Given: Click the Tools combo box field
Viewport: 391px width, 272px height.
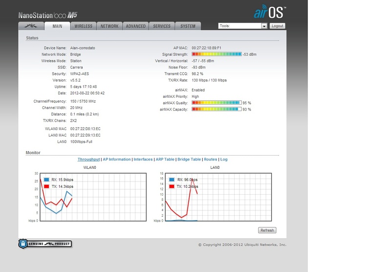Looking at the screenshot, I should (x=242, y=26).
